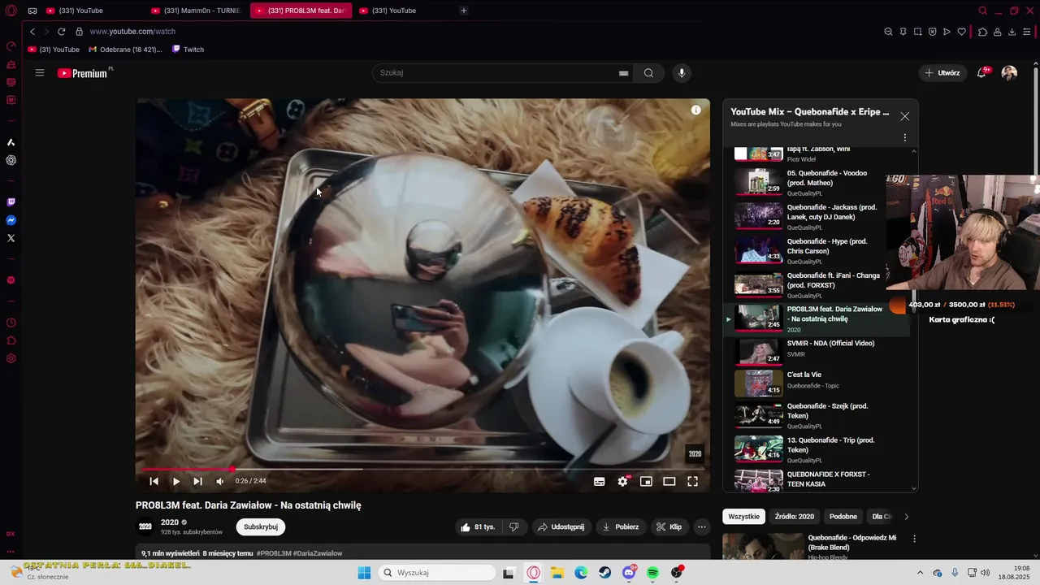
Task: Play Quebonafide - Voodoo from playlist
Action: click(x=821, y=182)
